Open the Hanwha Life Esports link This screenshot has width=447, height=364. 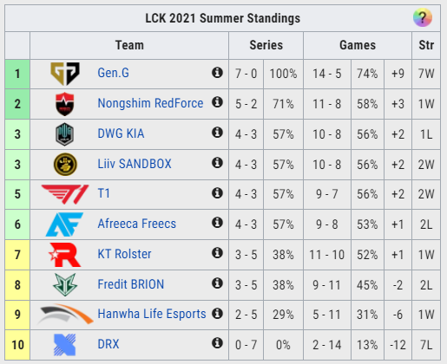click(152, 314)
